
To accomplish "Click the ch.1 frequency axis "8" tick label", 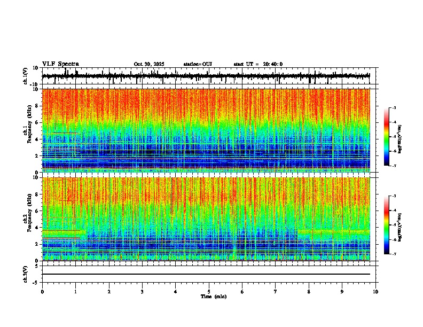I will [37, 106].
